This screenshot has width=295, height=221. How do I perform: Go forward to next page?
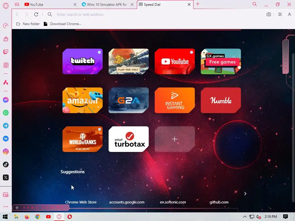pos(27,14)
